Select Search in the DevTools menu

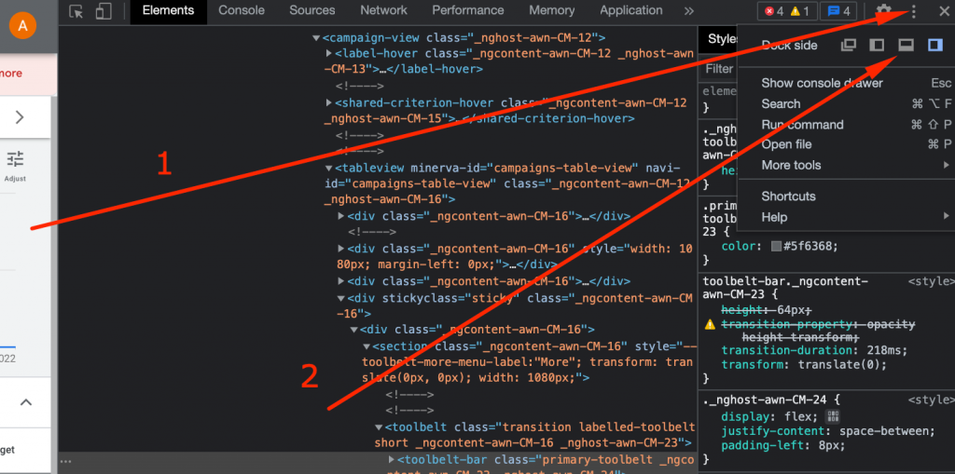click(846, 104)
